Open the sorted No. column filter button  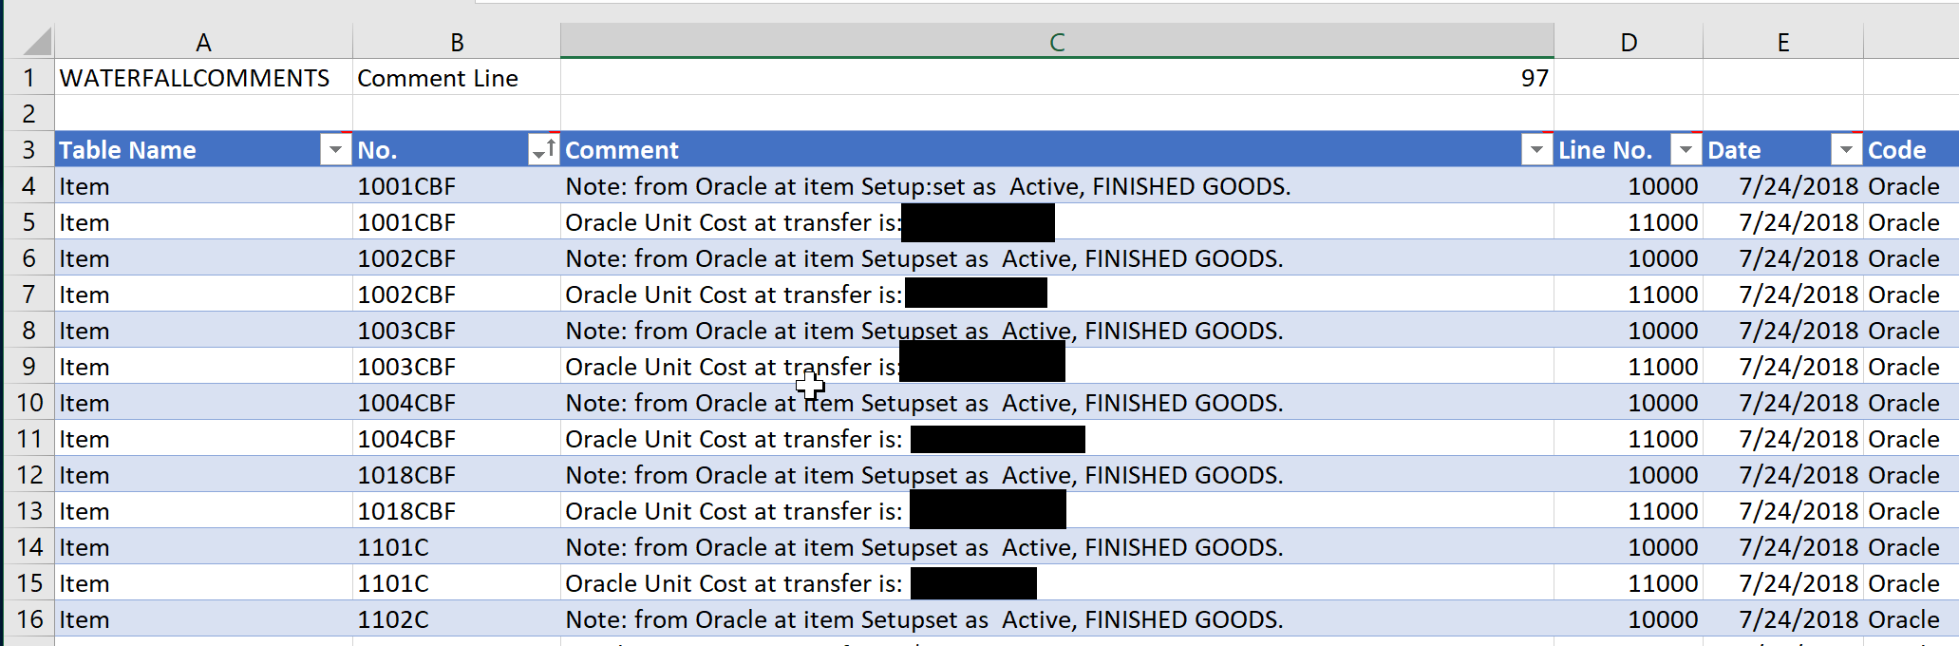543,149
